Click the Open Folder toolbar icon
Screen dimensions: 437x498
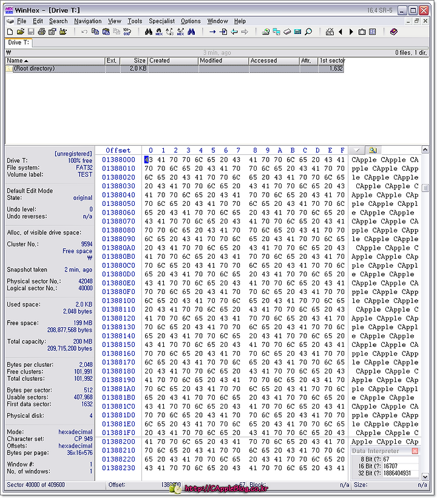(x=63, y=32)
